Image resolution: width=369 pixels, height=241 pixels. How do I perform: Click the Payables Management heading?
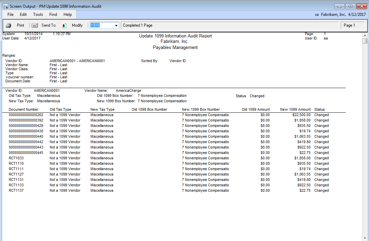(175, 47)
